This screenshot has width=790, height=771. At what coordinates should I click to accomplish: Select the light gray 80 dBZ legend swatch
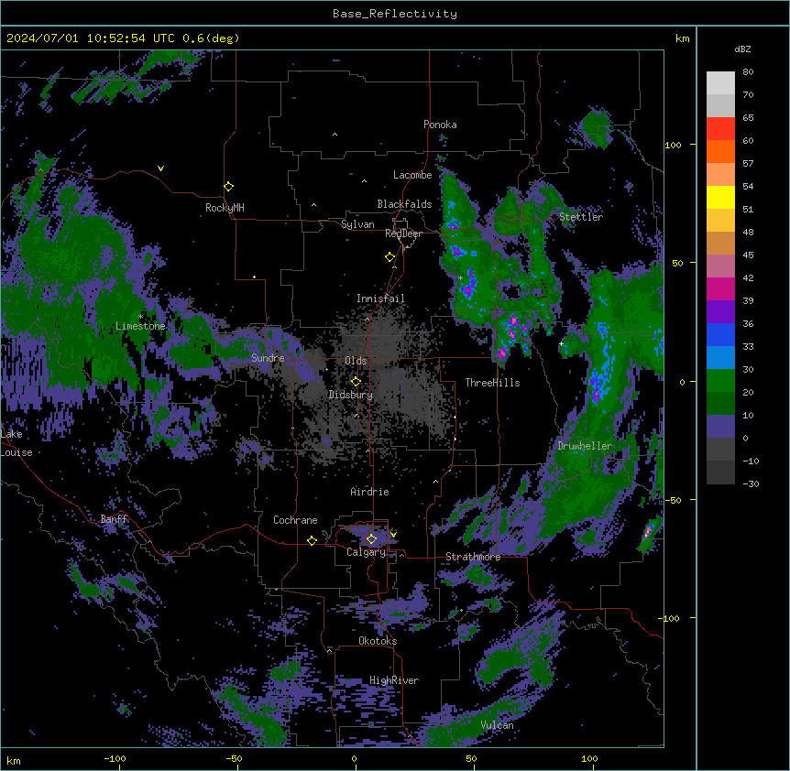[x=720, y=82]
